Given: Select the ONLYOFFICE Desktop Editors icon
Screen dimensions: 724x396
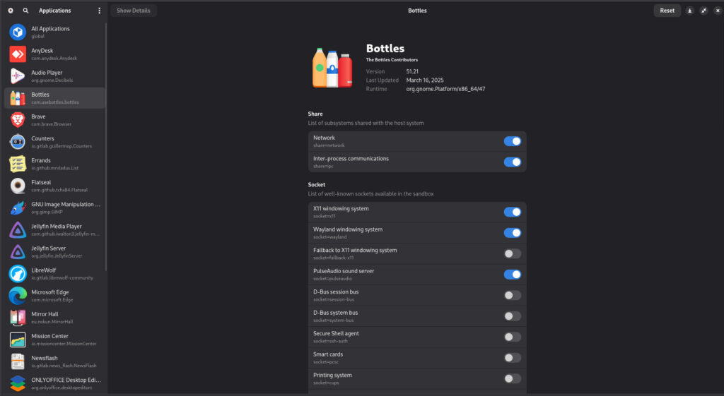Looking at the screenshot, I should tap(18, 383).
